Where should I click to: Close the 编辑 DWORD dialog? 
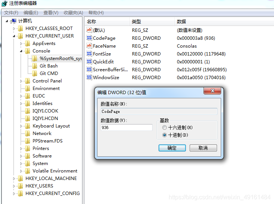click(x=213, y=91)
